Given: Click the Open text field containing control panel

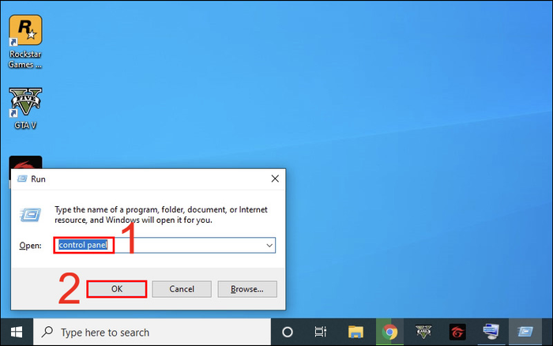Looking at the screenshot, I should 164,245.
